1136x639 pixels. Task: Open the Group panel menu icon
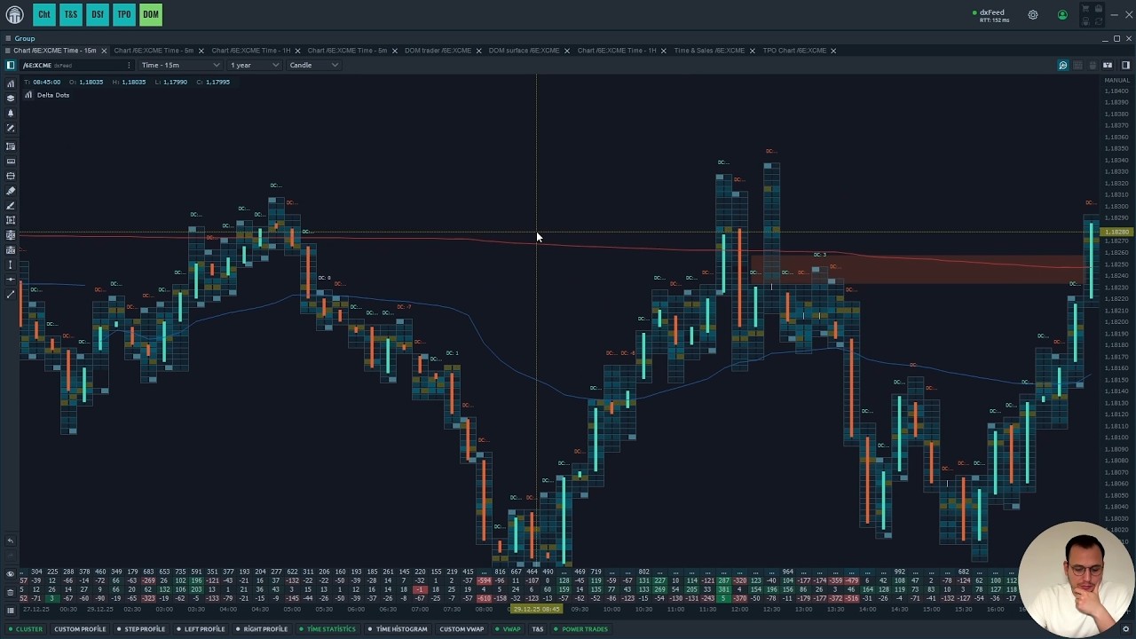[x=8, y=38]
